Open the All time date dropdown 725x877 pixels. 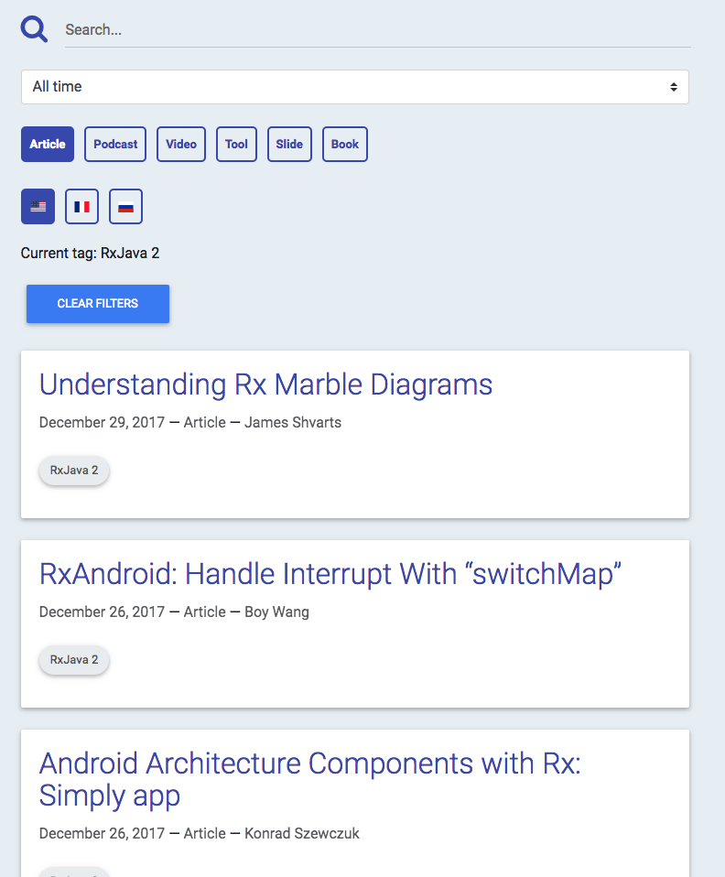coord(355,86)
